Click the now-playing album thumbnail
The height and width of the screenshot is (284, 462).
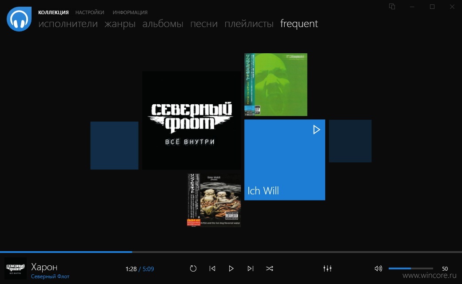pyautogui.click(x=15, y=269)
